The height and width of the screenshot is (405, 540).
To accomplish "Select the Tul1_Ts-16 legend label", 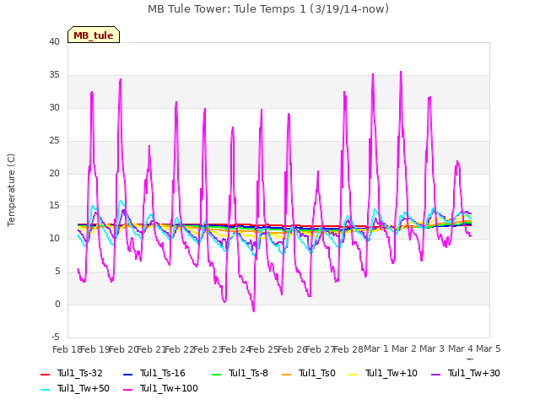I will 163,373.
